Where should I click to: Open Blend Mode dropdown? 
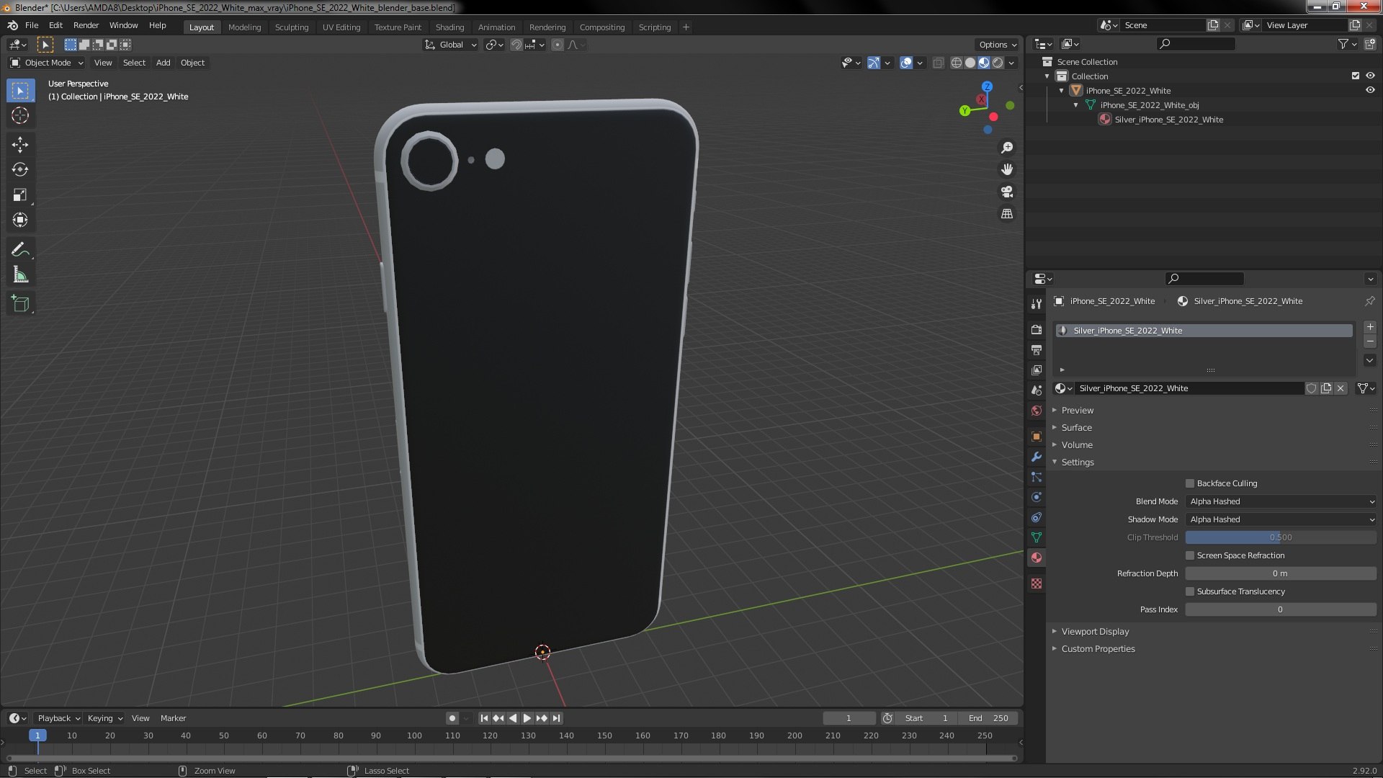[1281, 501]
